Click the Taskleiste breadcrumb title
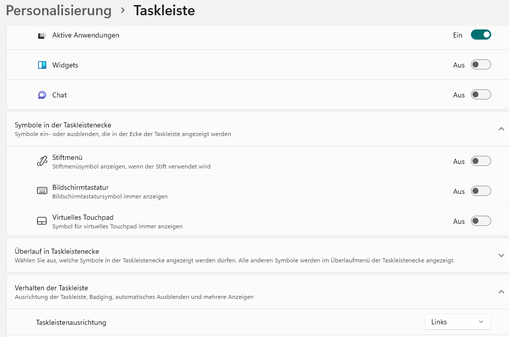Viewport: 509px width, 337px height. pyautogui.click(x=164, y=10)
